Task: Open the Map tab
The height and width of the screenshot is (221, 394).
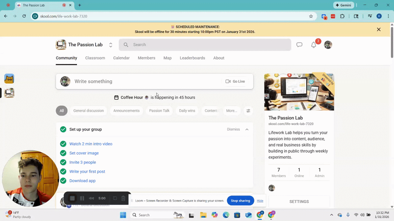Action: pos(168,58)
